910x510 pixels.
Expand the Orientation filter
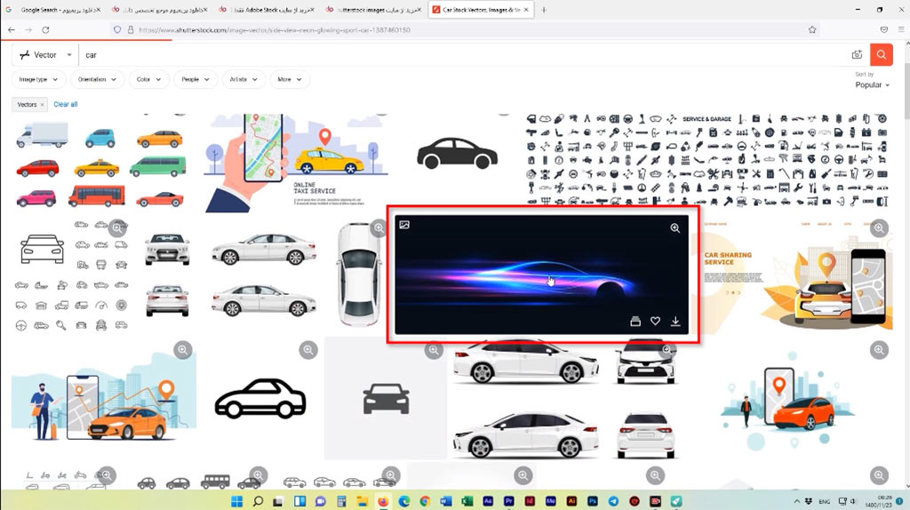(x=97, y=79)
